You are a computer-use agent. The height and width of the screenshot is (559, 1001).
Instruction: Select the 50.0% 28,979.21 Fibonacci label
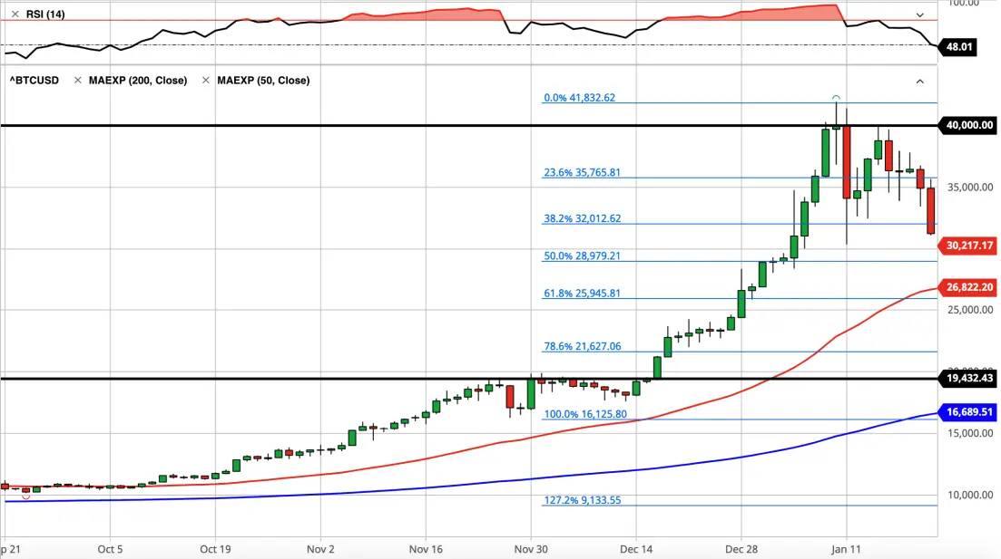tap(582, 255)
